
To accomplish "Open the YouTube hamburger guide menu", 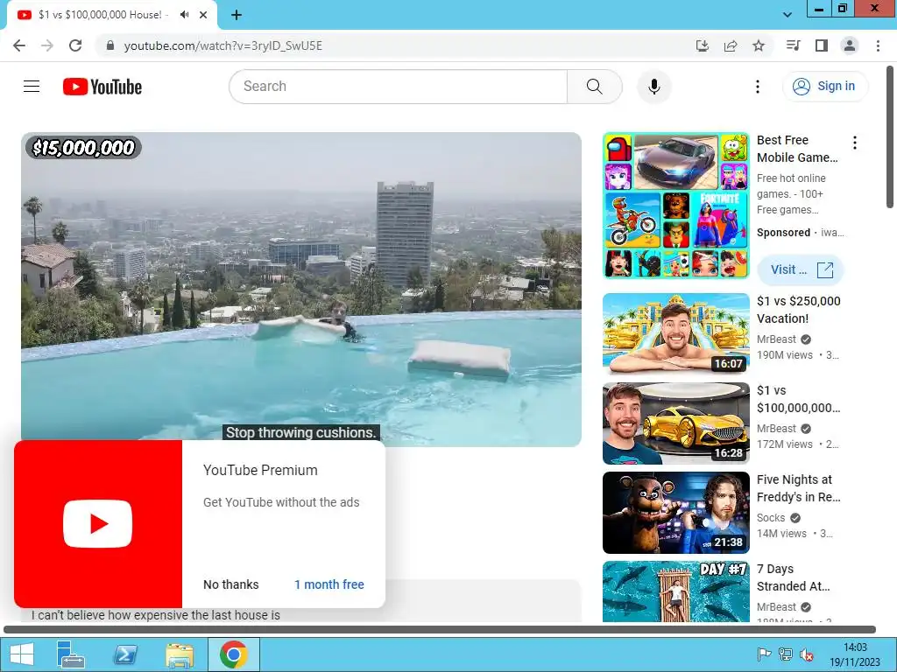I will pyautogui.click(x=32, y=87).
